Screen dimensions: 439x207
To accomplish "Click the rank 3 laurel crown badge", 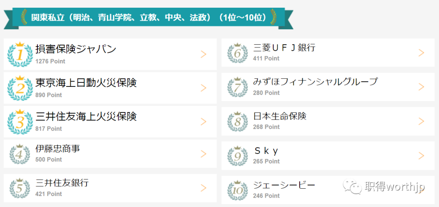I will click(20, 122).
